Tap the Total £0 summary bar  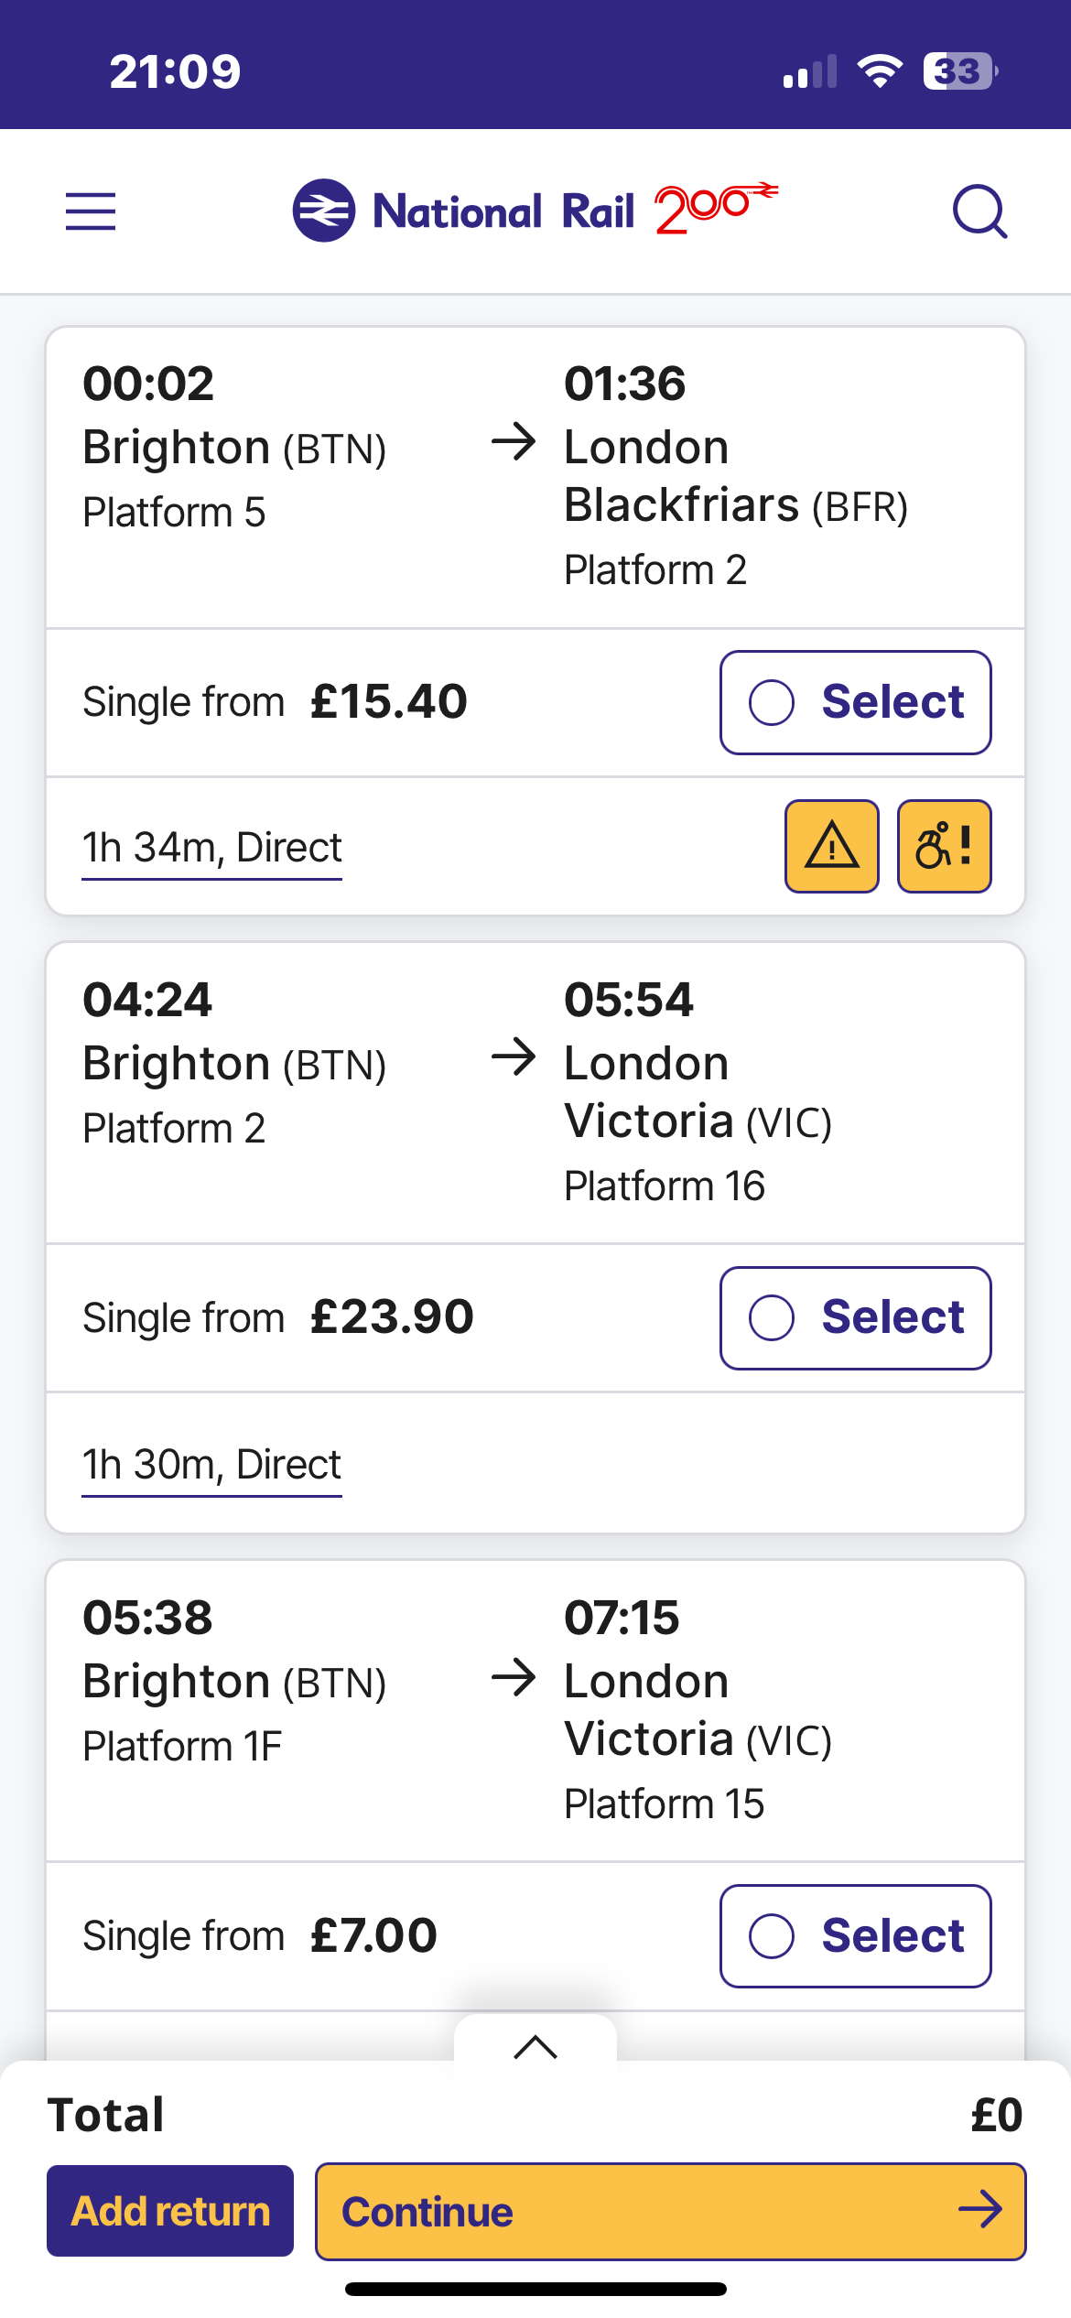[x=535, y=2115]
